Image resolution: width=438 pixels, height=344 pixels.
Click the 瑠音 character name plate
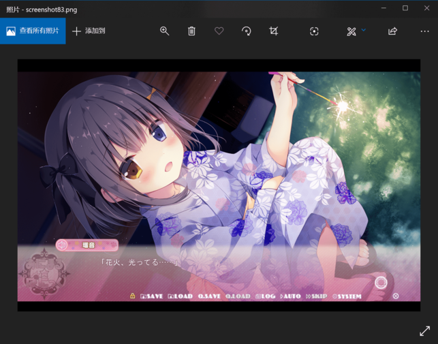click(x=87, y=245)
